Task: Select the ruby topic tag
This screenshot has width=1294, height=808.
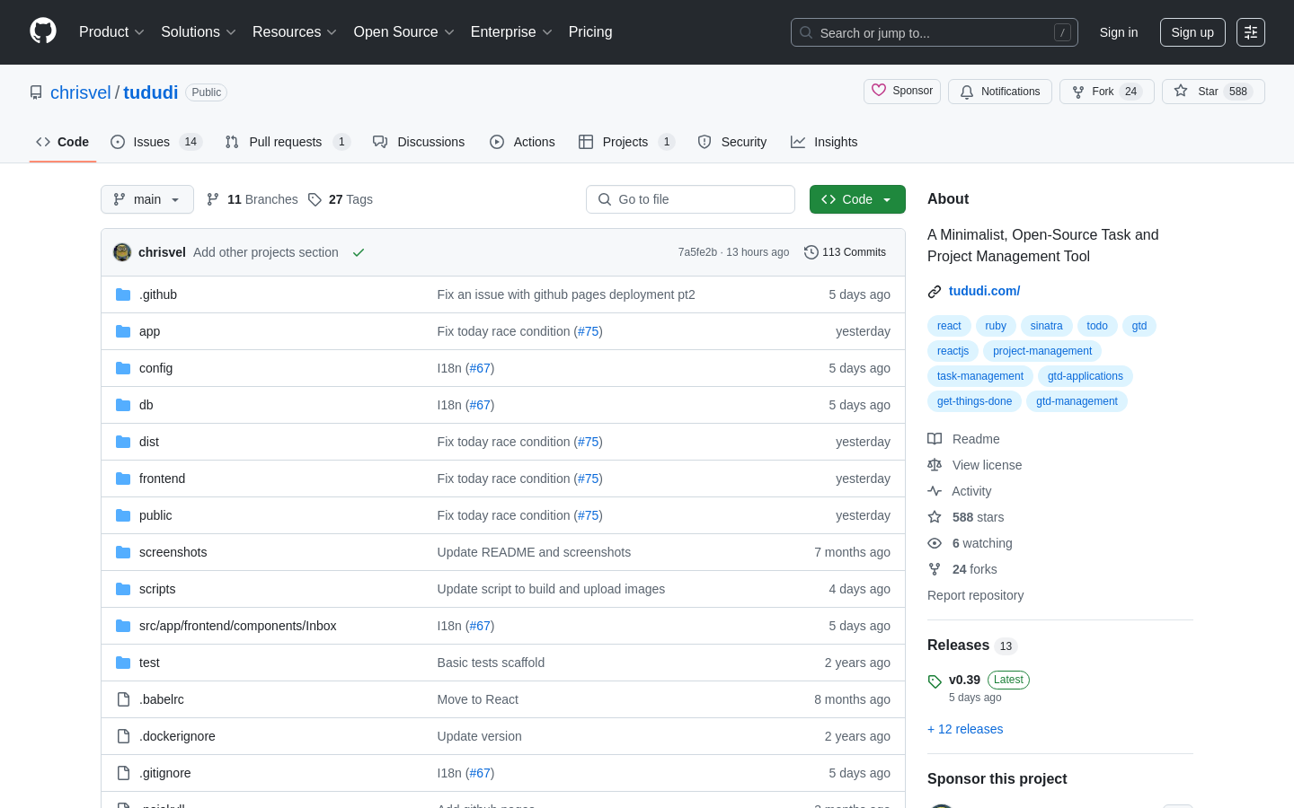Action: pos(996,326)
